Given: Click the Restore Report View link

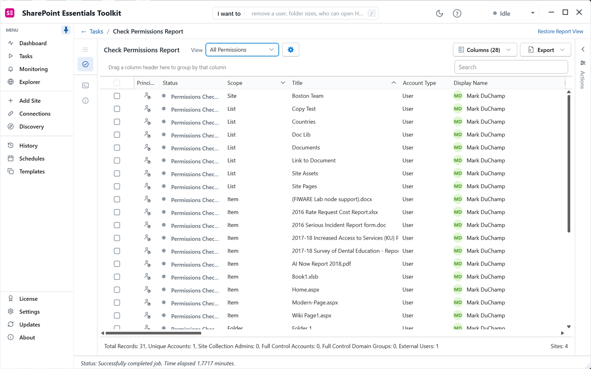Looking at the screenshot, I should 560,31.
